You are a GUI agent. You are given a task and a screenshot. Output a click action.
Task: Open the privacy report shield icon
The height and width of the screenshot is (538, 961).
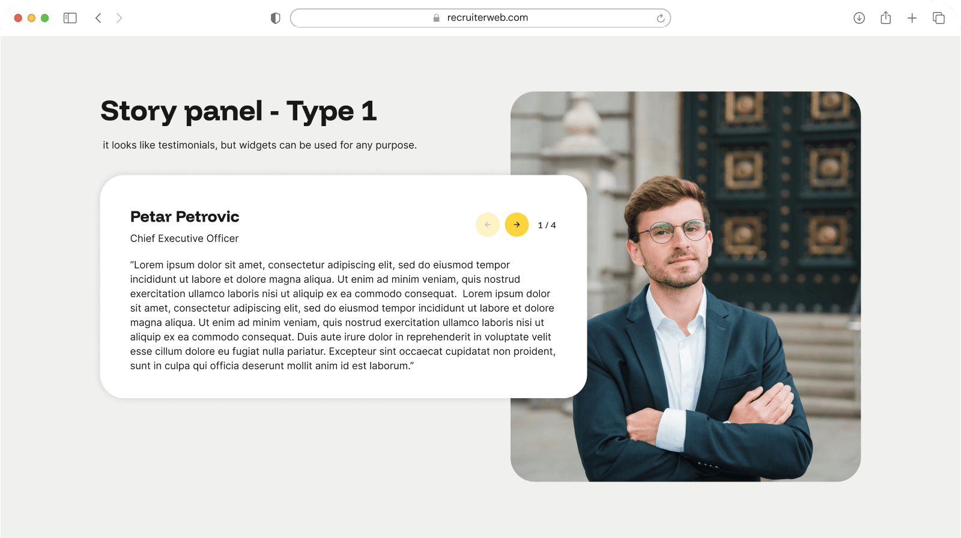pyautogui.click(x=276, y=18)
